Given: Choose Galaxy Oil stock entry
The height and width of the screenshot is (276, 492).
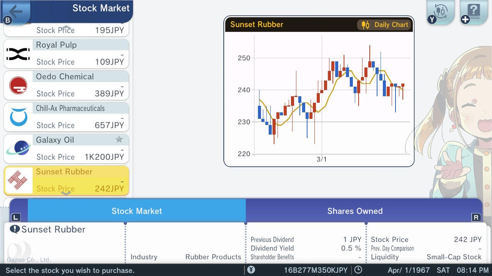Looking at the screenshot, I should coord(66,149).
